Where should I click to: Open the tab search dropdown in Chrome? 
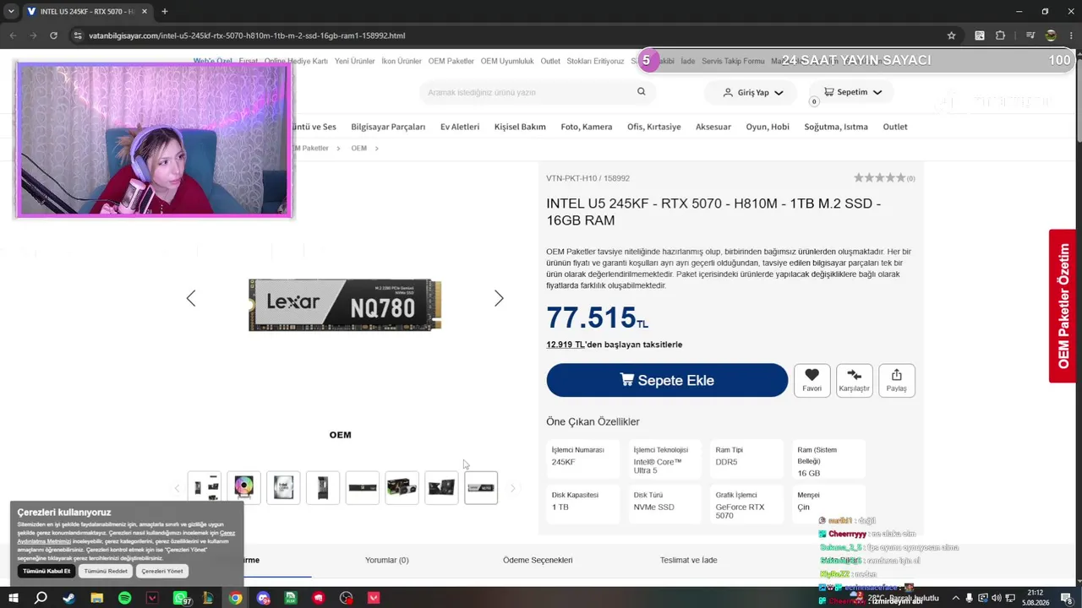12,12
